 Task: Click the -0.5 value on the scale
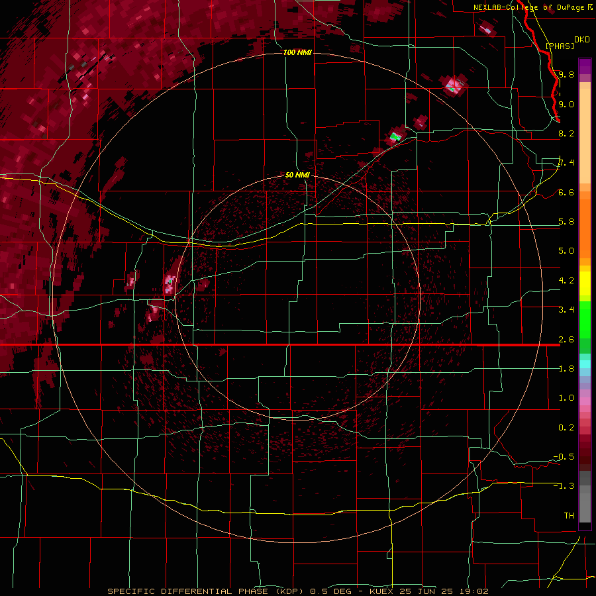(x=564, y=457)
